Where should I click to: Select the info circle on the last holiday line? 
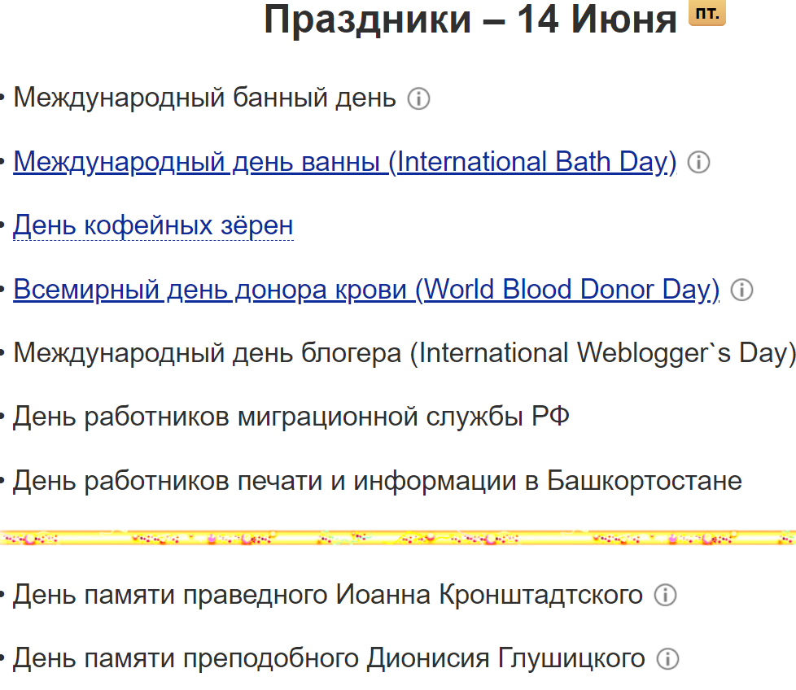click(x=666, y=659)
